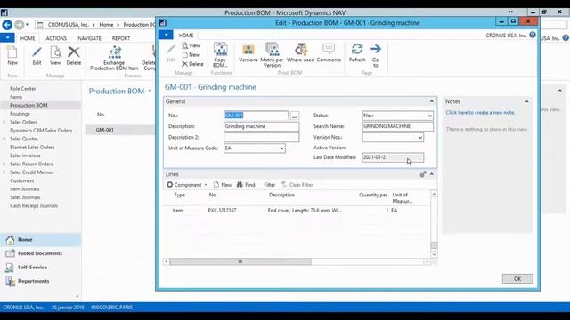Open Sales Invoices in the navigation pane

click(25, 156)
